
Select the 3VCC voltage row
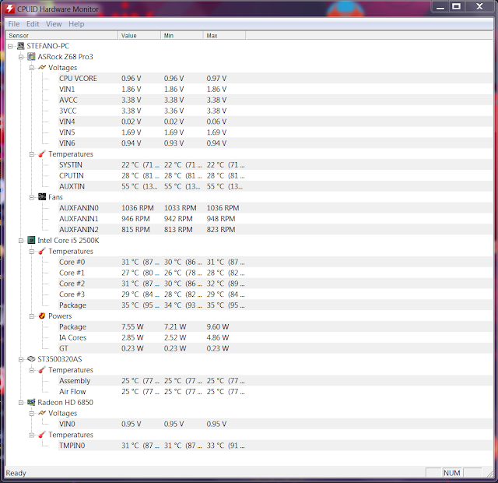point(275,111)
